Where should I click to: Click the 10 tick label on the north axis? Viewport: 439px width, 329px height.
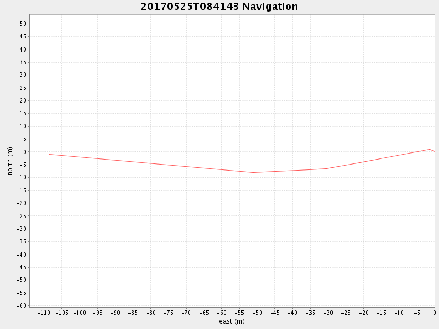(x=23, y=126)
